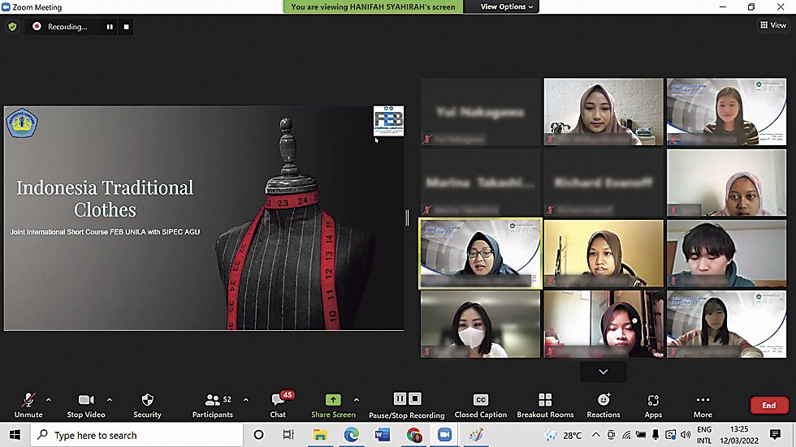The width and height of the screenshot is (796, 447).
Task: Unmute the microphone in the toolbar
Action: (28, 406)
